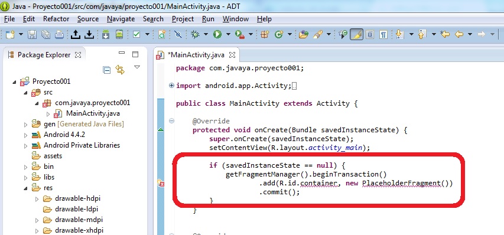The height and width of the screenshot is (235, 504).
Task: Click the Forward navigation arrow
Action: click(x=481, y=34)
